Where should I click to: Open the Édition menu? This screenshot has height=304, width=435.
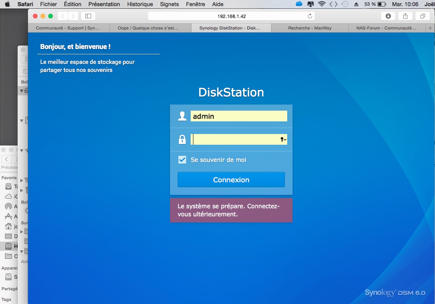[x=72, y=4]
